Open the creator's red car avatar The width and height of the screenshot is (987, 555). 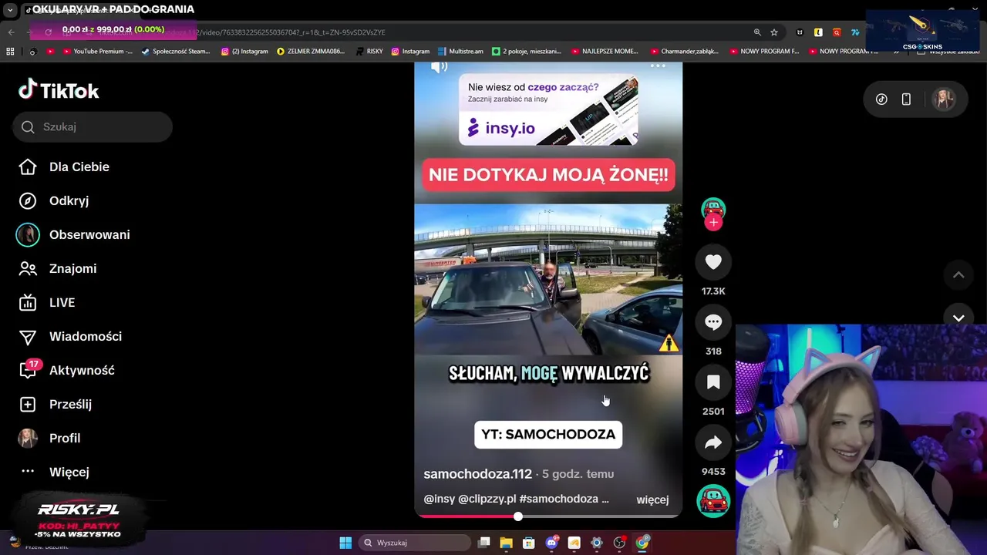coord(713,209)
